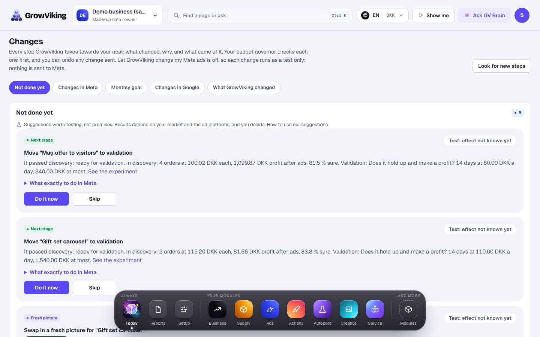Open Reports from the dock
Viewport: 540px width, 337px height.
[x=158, y=309]
